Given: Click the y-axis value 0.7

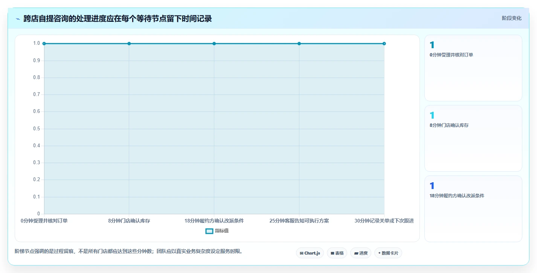Looking at the screenshot, I should (x=37, y=95).
